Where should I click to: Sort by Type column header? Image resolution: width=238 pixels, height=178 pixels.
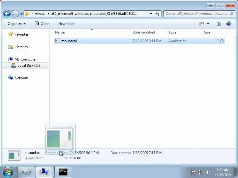click(x=172, y=32)
